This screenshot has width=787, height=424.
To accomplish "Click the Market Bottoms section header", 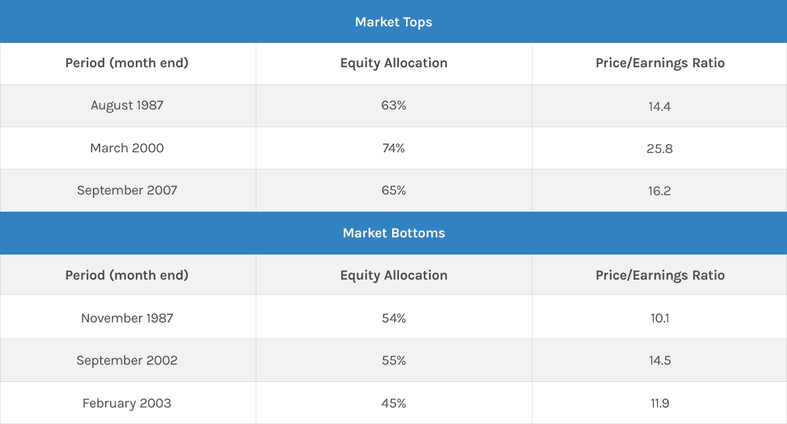I will pyautogui.click(x=393, y=233).
